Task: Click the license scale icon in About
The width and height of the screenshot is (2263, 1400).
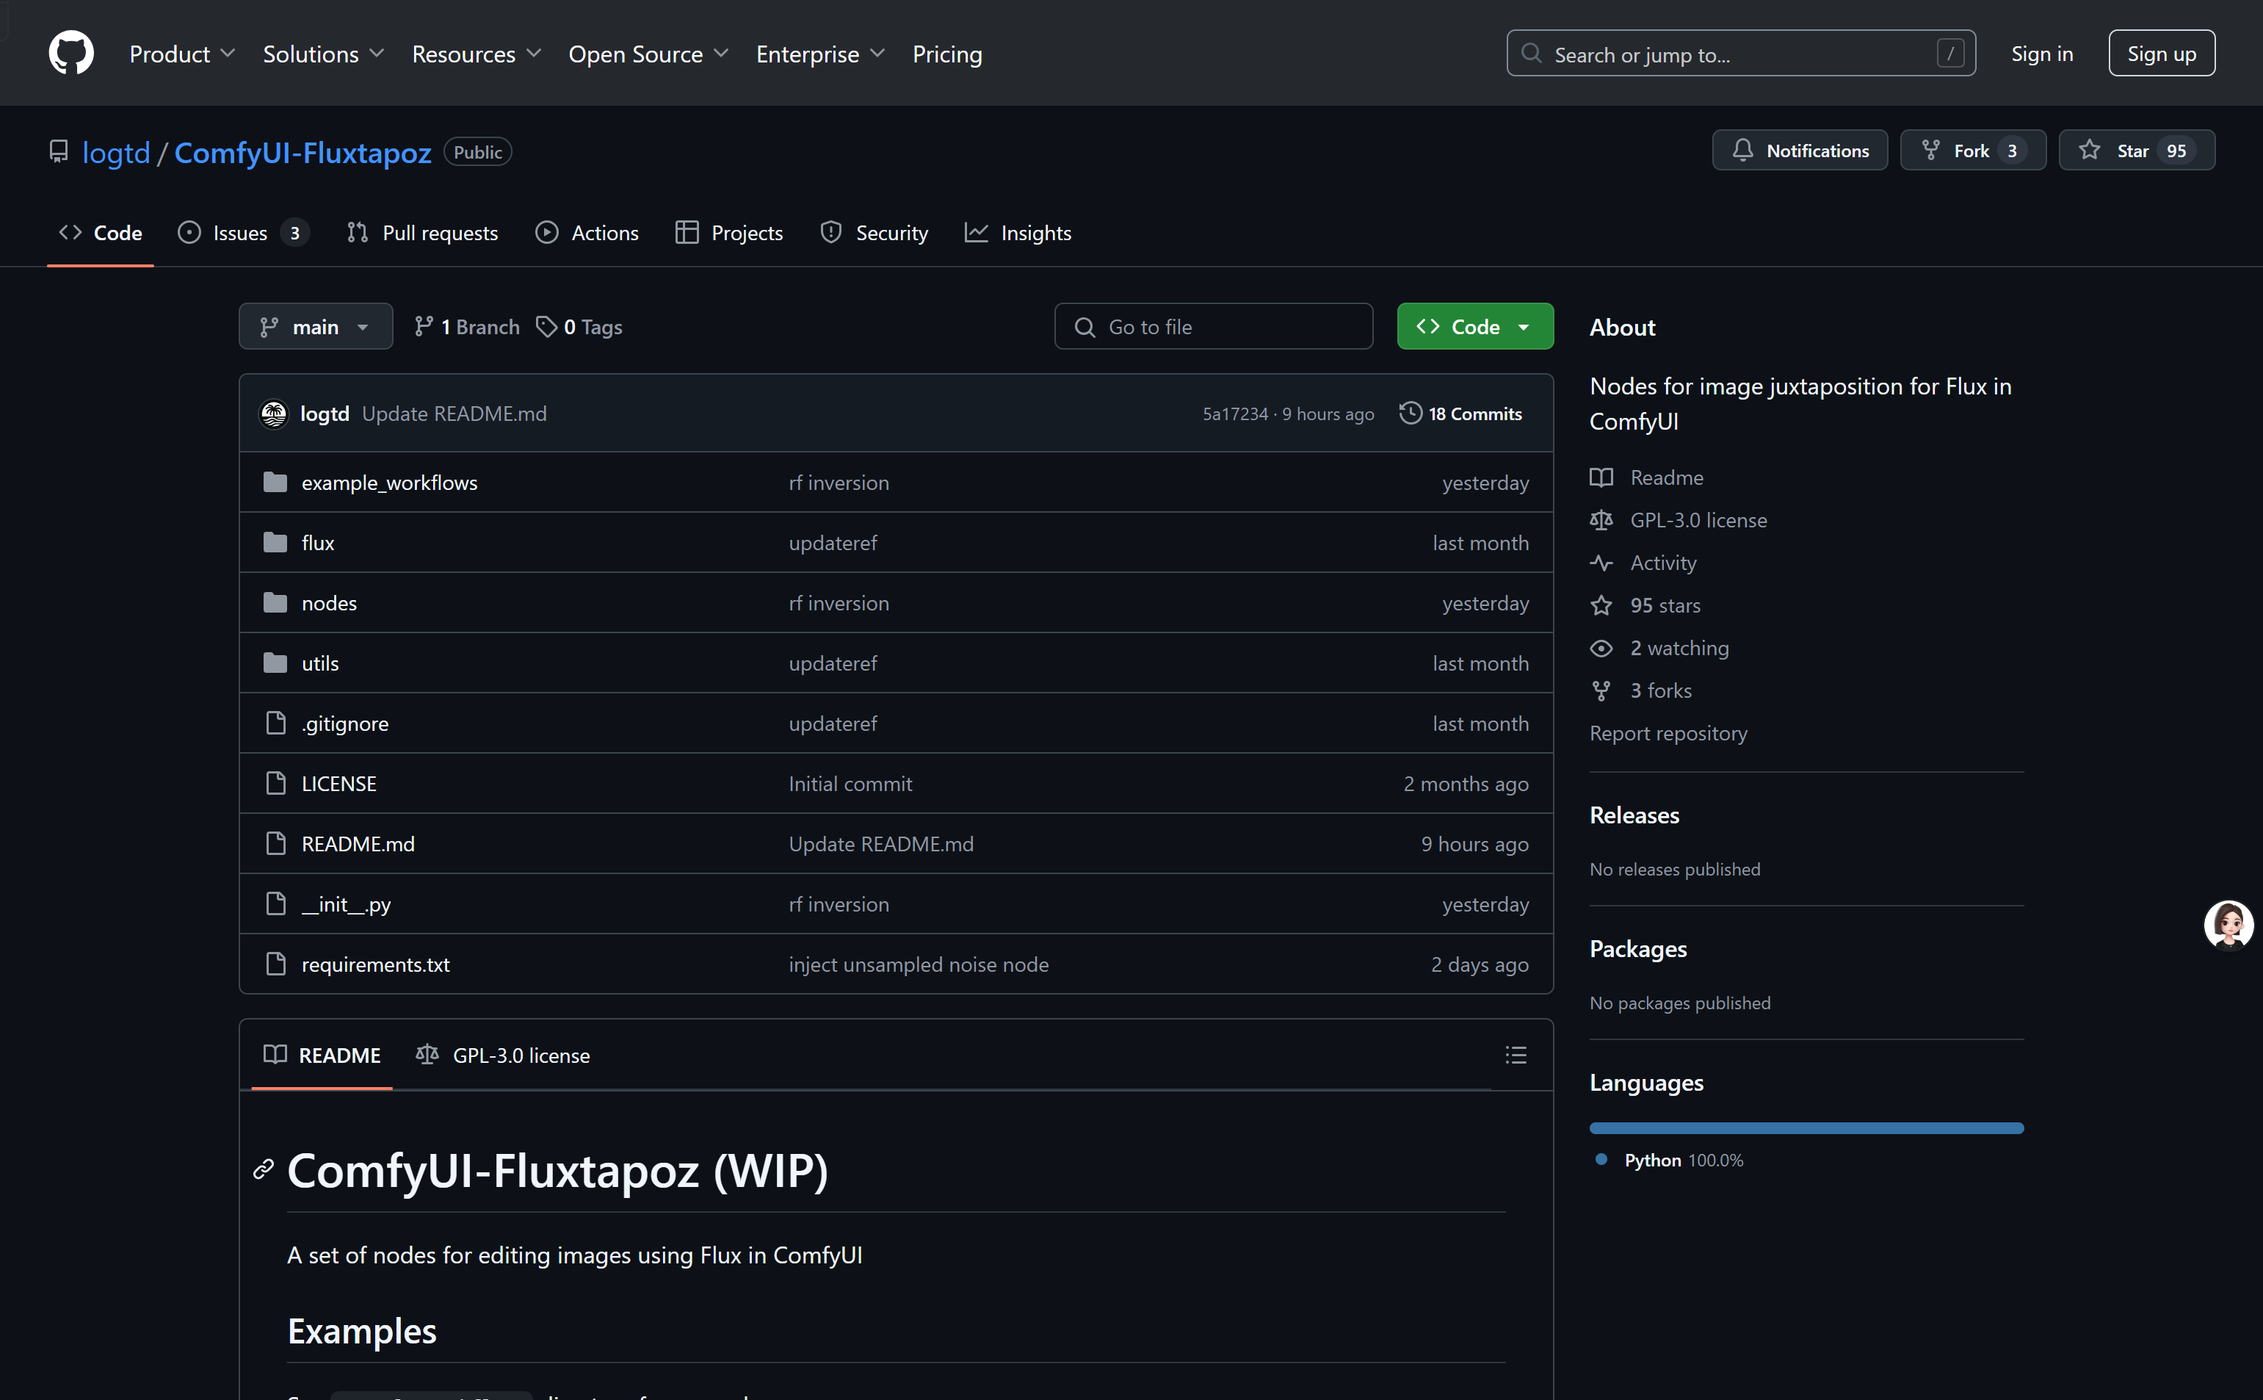Action: coord(1601,520)
